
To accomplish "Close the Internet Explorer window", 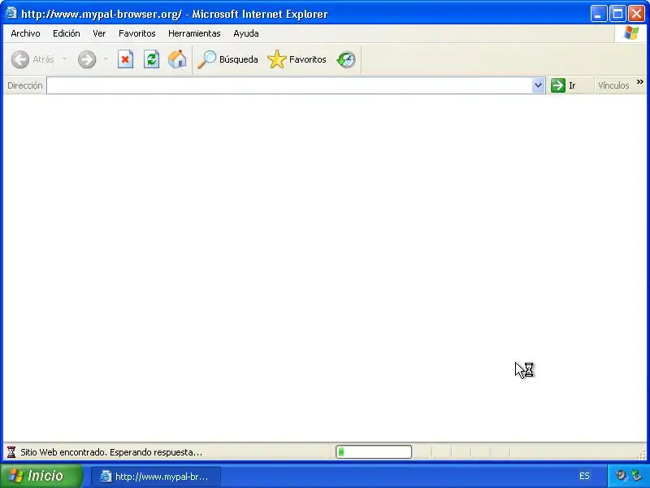I will 636,14.
